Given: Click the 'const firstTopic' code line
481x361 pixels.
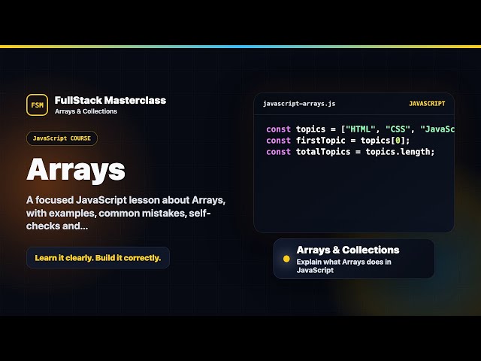Looking at the screenshot, I should [337, 141].
